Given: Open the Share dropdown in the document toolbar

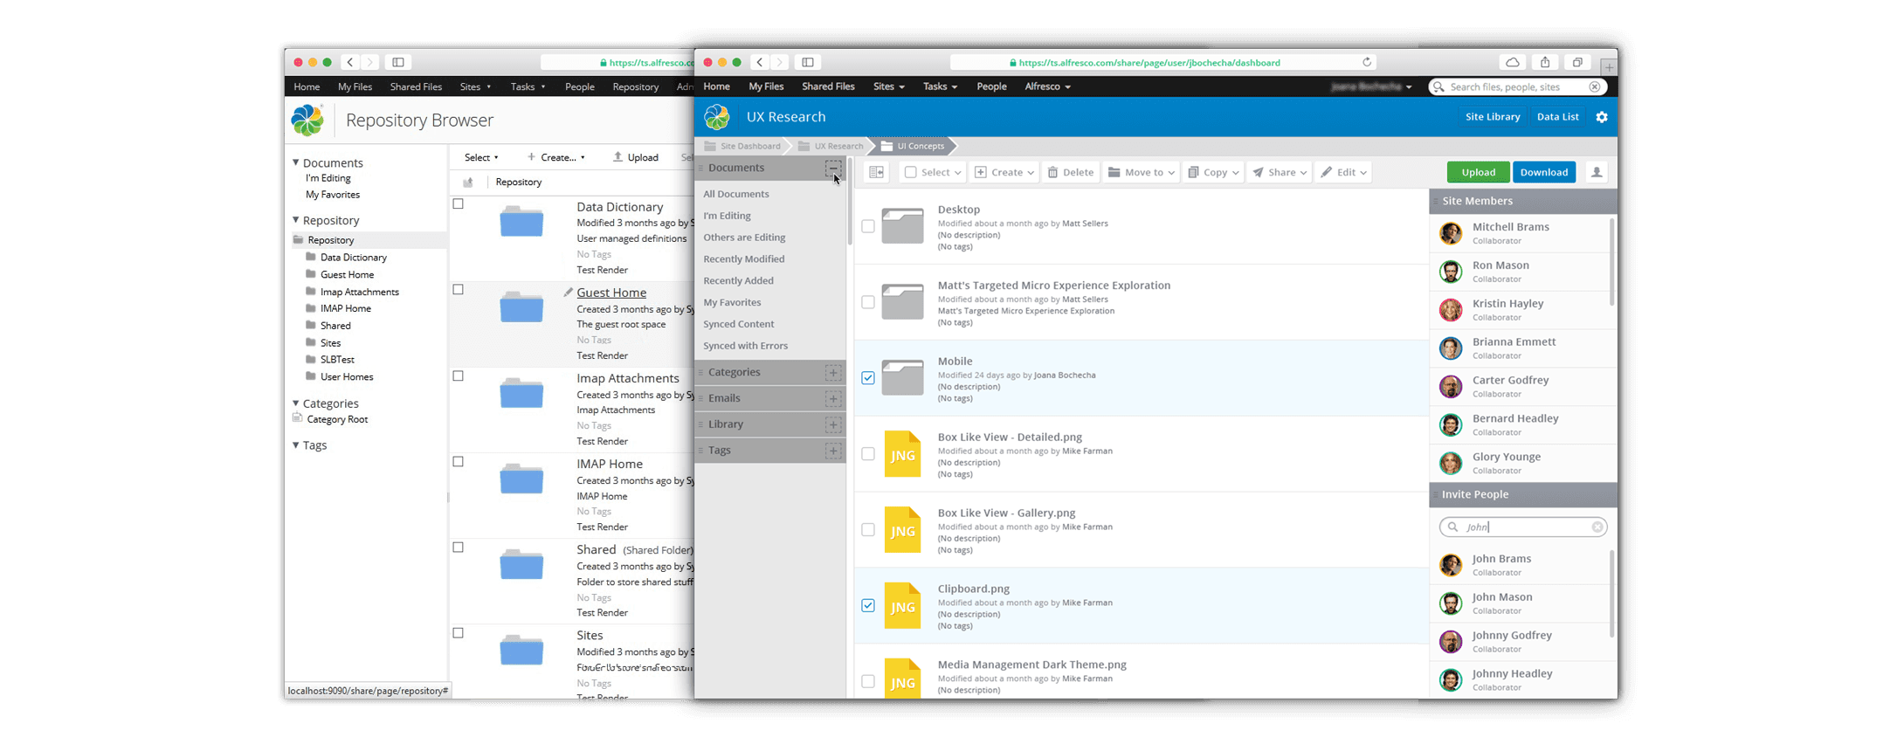Looking at the screenshot, I should point(1280,172).
